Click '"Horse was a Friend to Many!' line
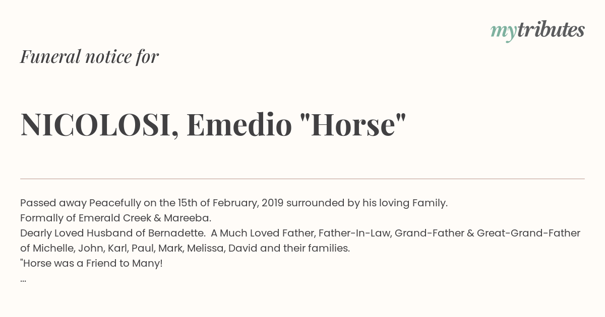605x317 pixels. (91, 264)
